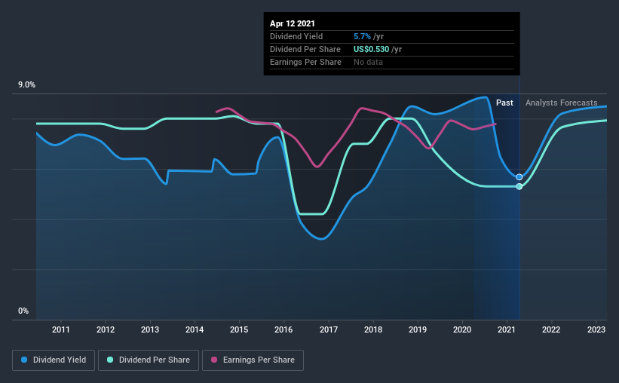Image resolution: width=619 pixels, height=383 pixels.
Task: Click the 2012 x-axis label
Action: [106, 329]
